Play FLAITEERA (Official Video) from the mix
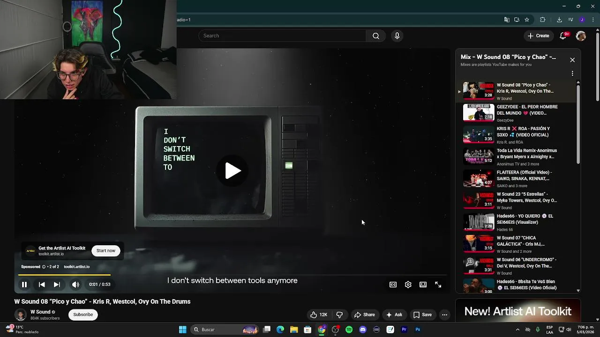 point(516,179)
